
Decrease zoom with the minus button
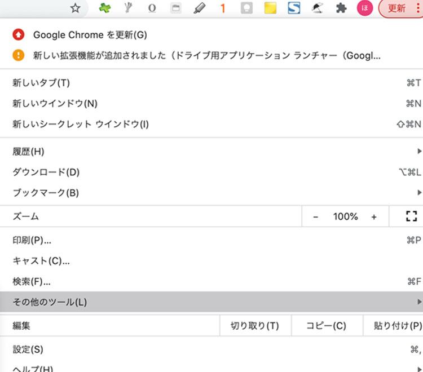pos(316,216)
